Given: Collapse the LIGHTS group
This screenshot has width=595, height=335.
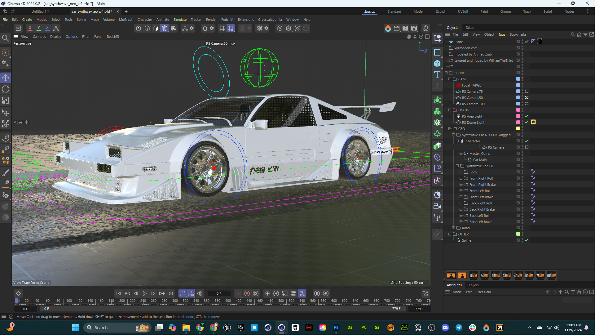Looking at the screenshot, I should point(450,110).
